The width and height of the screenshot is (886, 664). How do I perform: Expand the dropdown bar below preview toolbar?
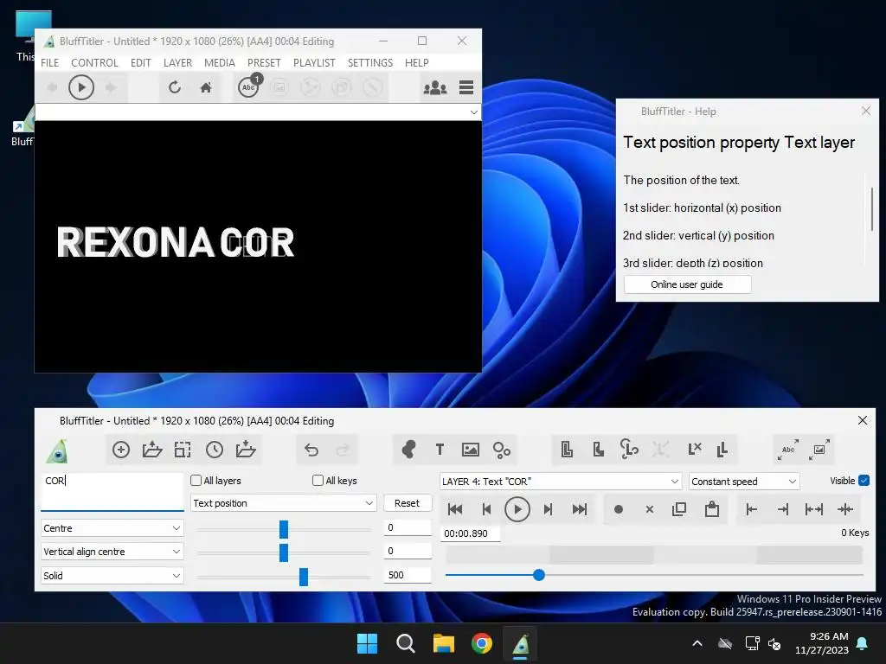click(473, 112)
